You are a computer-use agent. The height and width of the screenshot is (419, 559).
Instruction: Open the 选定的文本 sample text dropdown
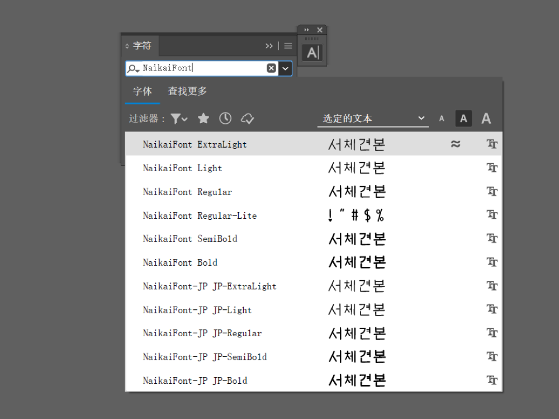click(x=373, y=119)
